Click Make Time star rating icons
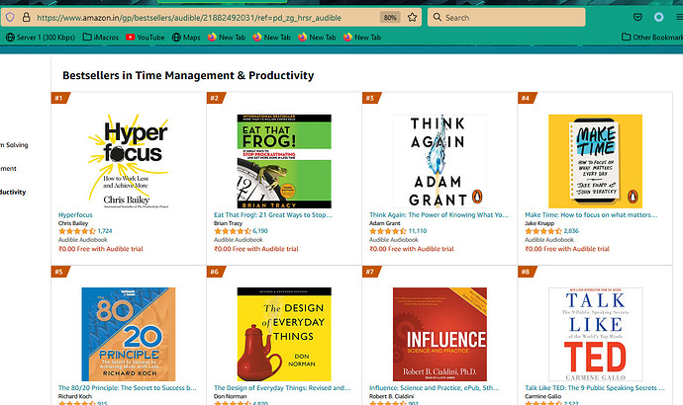 (x=543, y=231)
